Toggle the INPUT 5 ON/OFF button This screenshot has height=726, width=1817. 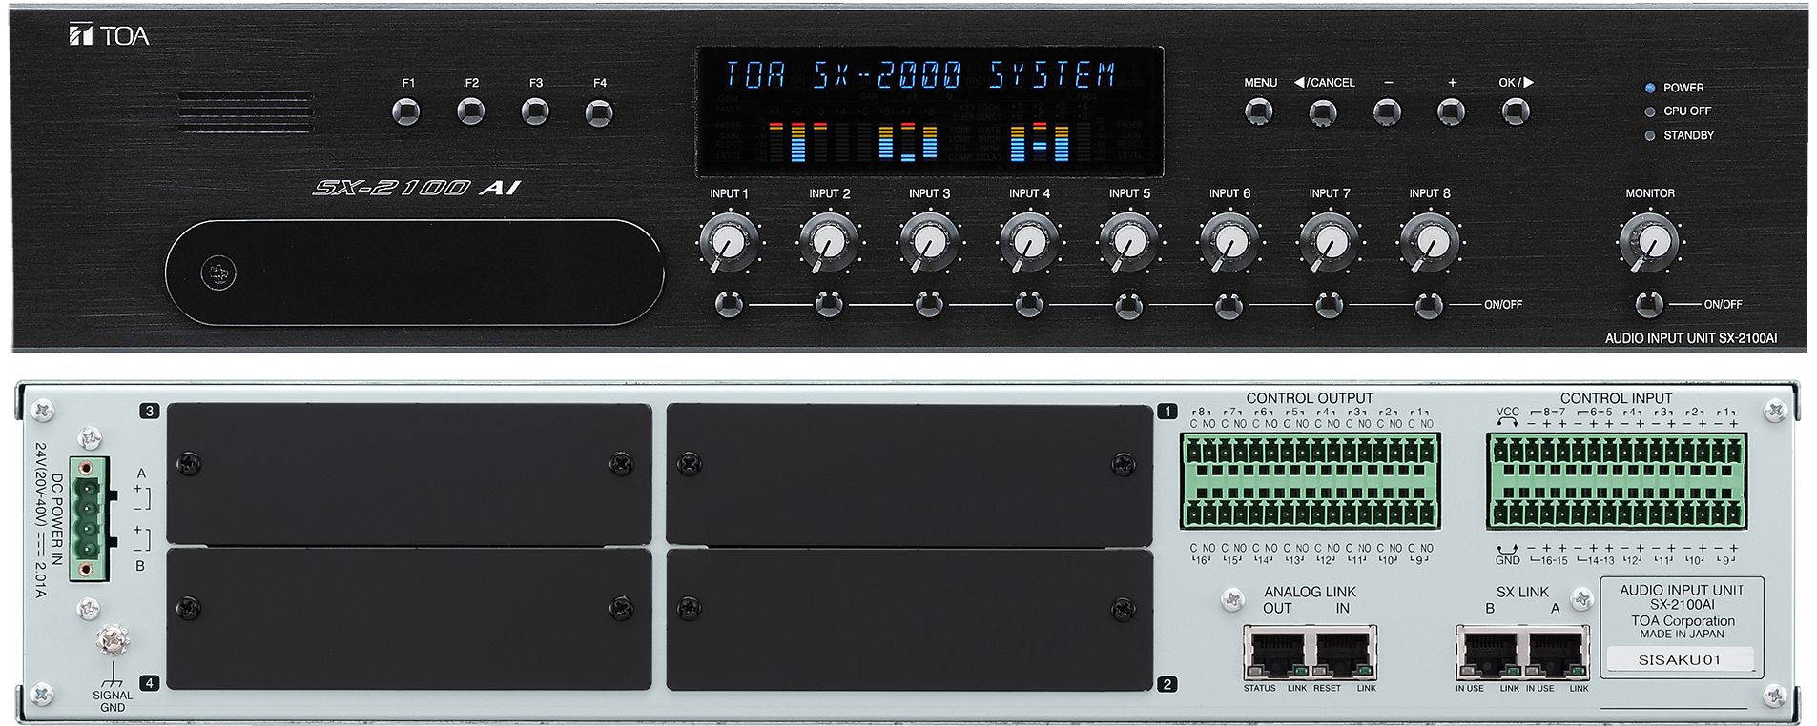pyautogui.click(x=1129, y=305)
